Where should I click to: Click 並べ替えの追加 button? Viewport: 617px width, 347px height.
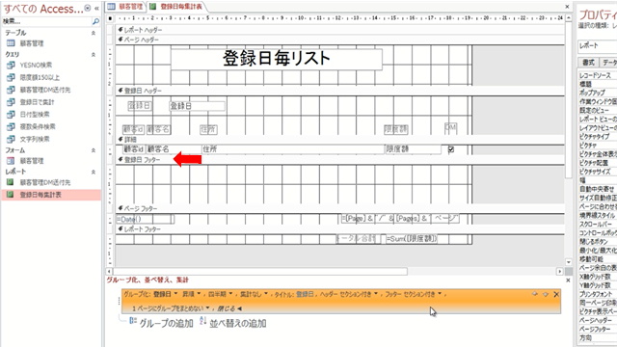coord(233,323)
